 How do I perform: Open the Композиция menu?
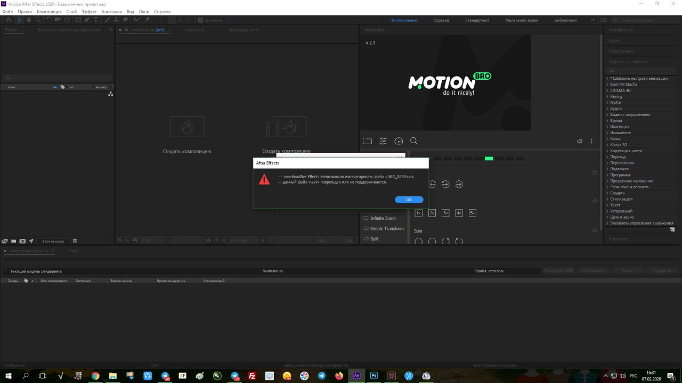pos(49,11)
